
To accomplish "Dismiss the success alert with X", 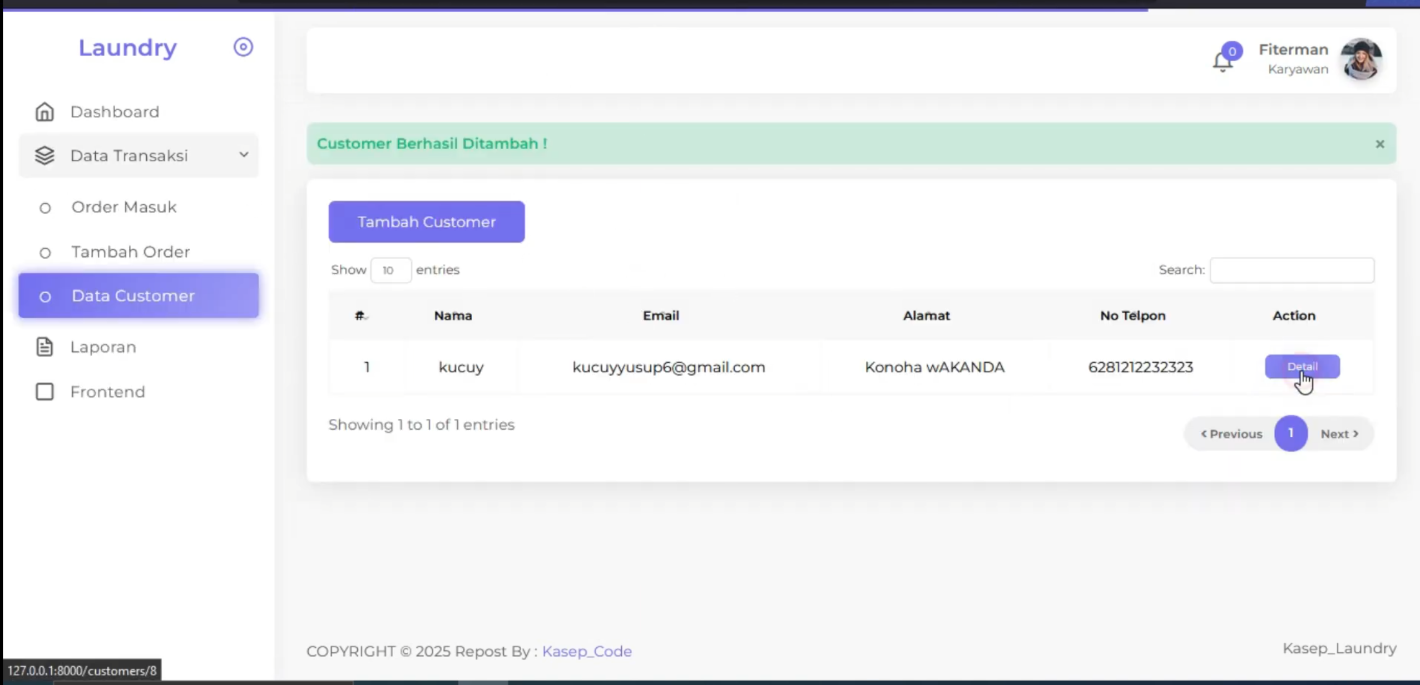I will tap(1380, 144).
